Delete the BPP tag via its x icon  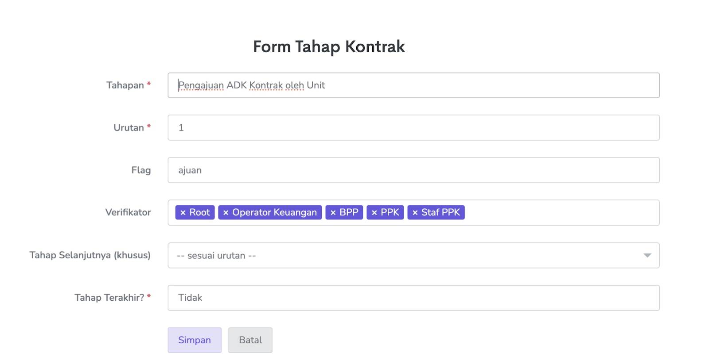click(x=333, y=213)
